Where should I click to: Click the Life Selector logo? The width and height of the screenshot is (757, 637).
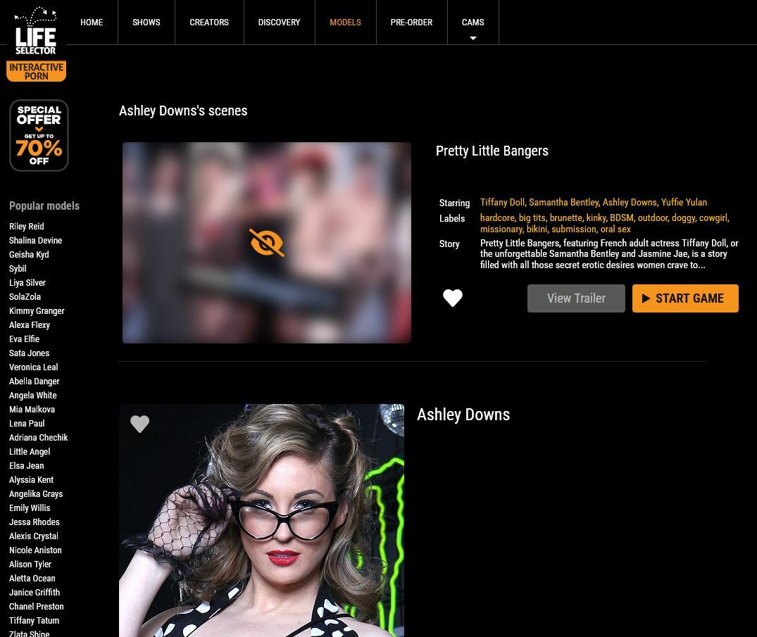tap(36, 32)
